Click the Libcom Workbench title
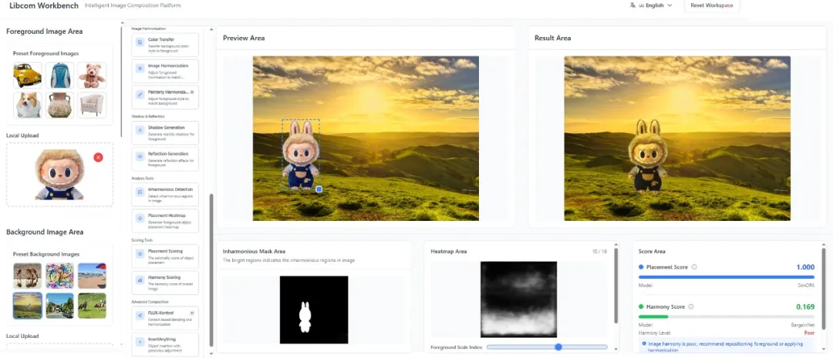The image size is (833, 358). point(43,5)
